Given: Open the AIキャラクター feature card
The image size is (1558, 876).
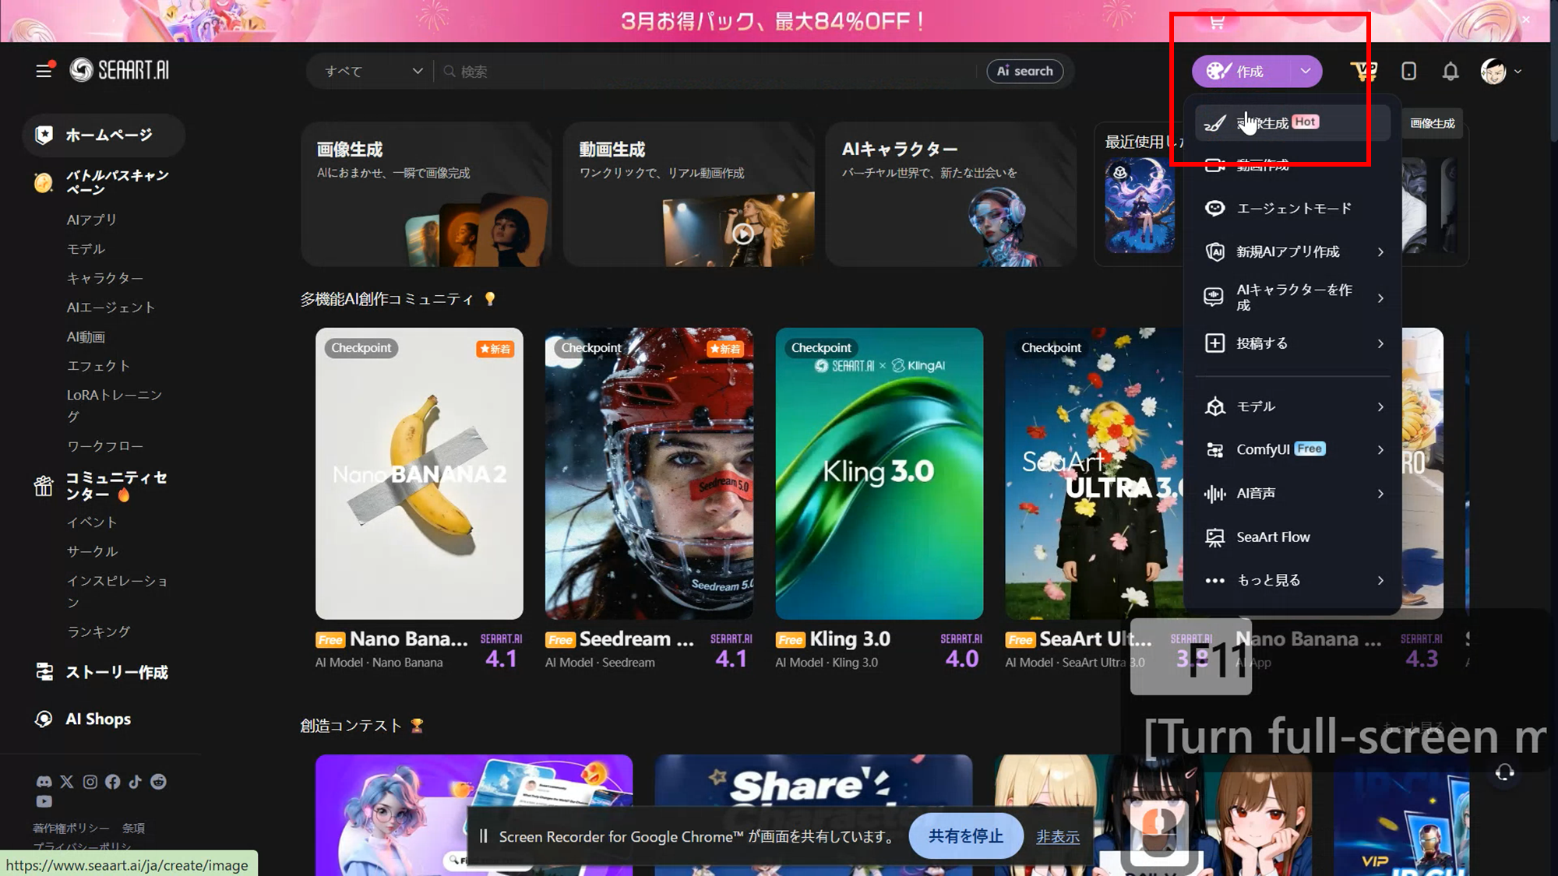Looking at the screenshot, I should (x=951, y=194).
